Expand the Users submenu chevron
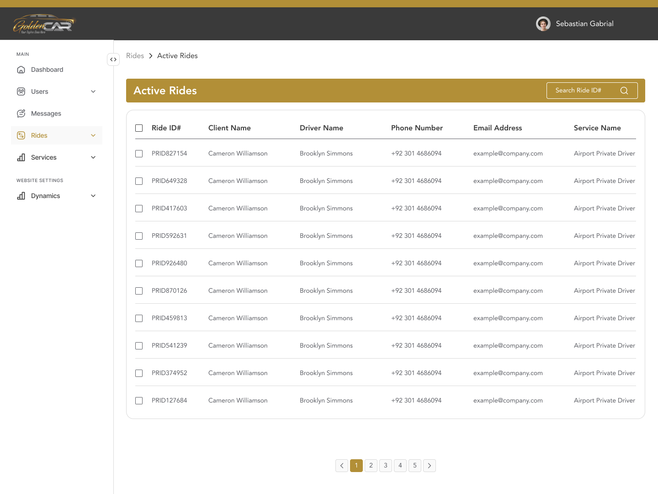This screenshot has height=494, width=658. [x=93, y=91]
